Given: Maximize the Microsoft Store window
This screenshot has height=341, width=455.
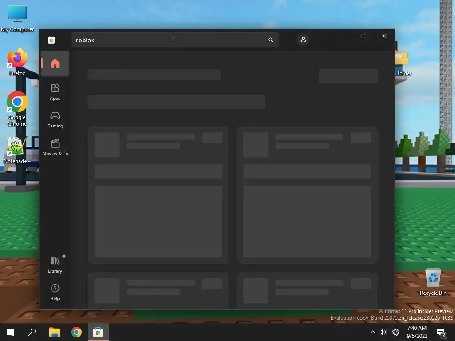Looking at the screenshot, I should click(364, 36).
